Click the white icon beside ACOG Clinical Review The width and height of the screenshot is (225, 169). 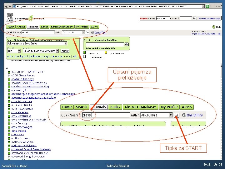[x=9, y=76]
